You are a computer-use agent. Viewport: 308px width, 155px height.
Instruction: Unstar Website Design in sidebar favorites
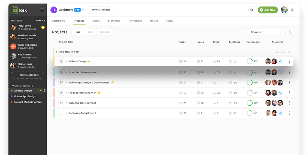click(41, 91)
